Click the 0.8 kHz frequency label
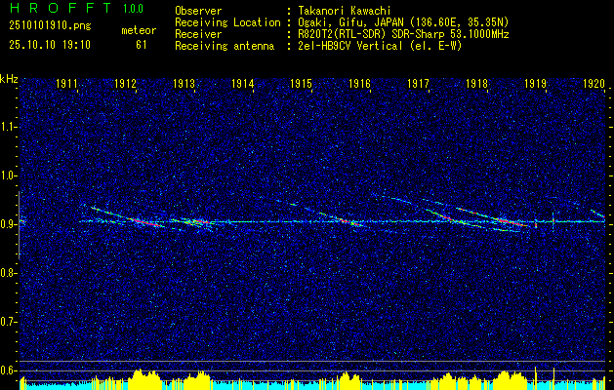 (x=8, y=273)
